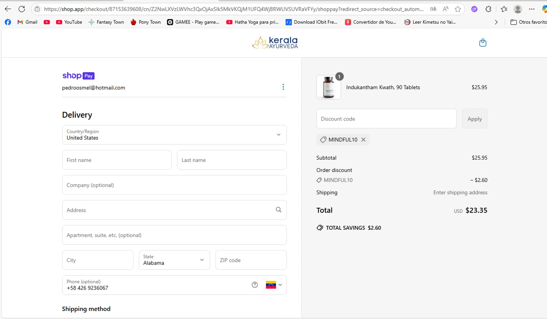The height and width of the screenshot is (319, 547).
Task: Open the YouTube bookmark
Action: click(x=69, y=22)
